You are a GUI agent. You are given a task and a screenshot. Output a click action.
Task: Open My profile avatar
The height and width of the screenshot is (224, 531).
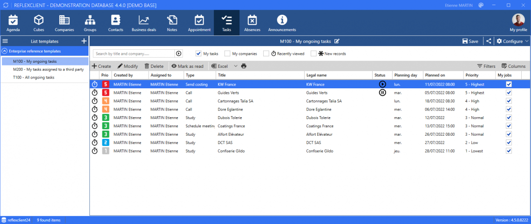tap(518, 20)
